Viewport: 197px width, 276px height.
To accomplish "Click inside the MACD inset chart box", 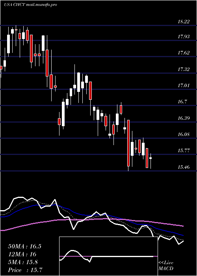I will (x=108, y=256).
